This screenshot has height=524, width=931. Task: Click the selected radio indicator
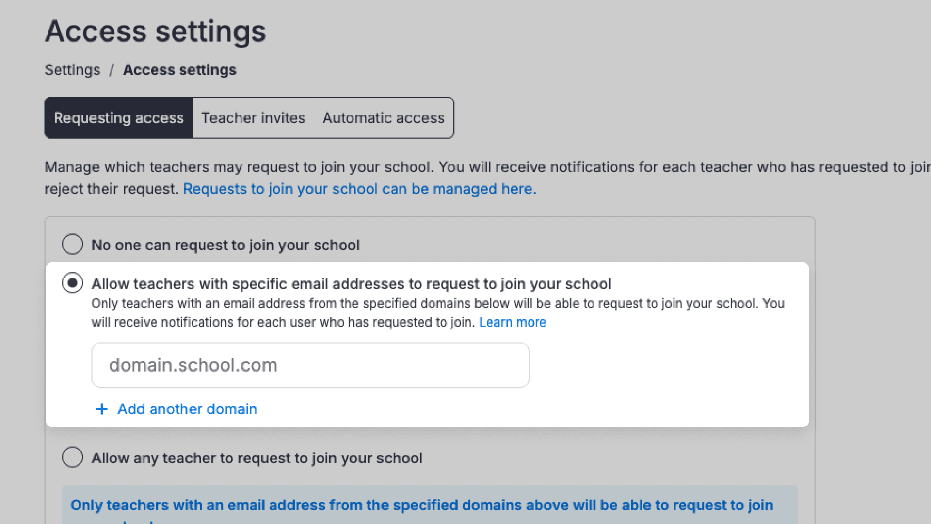tap(72, 283)
